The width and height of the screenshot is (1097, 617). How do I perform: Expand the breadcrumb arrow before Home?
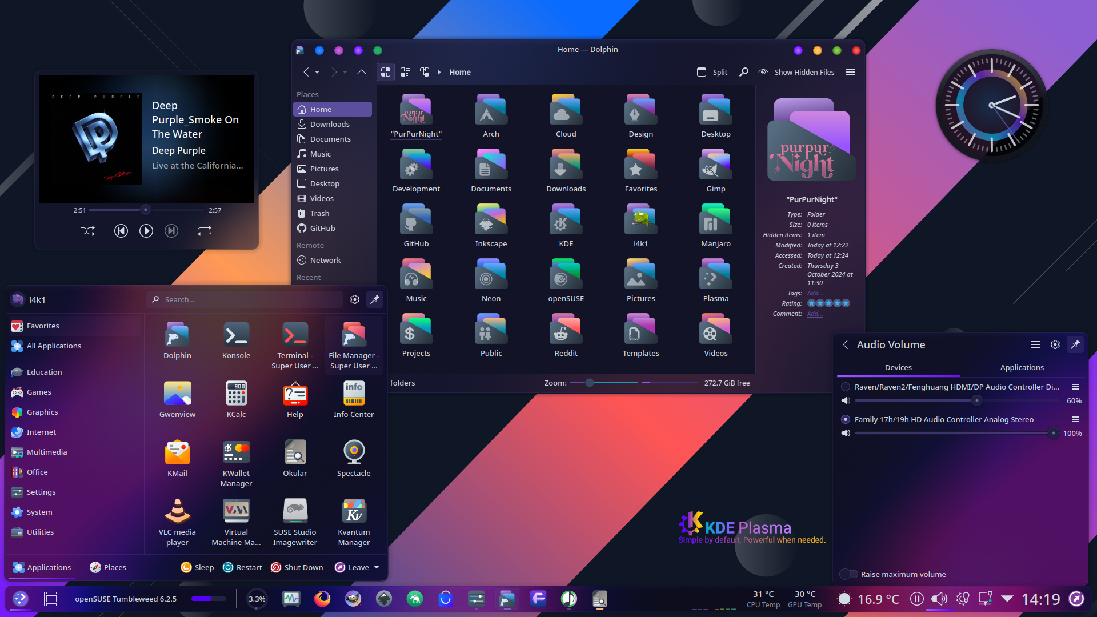439,72
